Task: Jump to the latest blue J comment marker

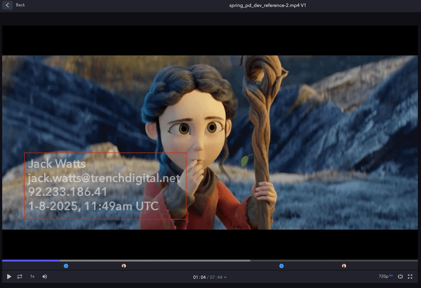Action: (281, 266)
